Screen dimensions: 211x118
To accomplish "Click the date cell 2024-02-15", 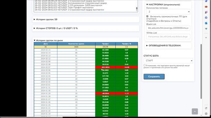I will tap(45, 50).
